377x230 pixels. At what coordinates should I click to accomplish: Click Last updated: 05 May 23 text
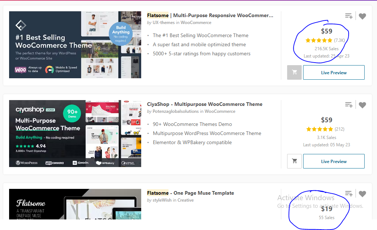[x=326, y=145]
